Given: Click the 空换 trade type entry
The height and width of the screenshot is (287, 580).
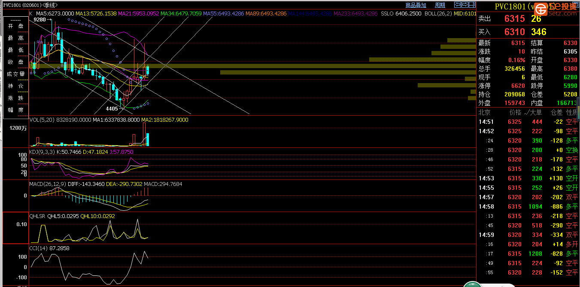Looking at the screenshot, I should 572,150.
